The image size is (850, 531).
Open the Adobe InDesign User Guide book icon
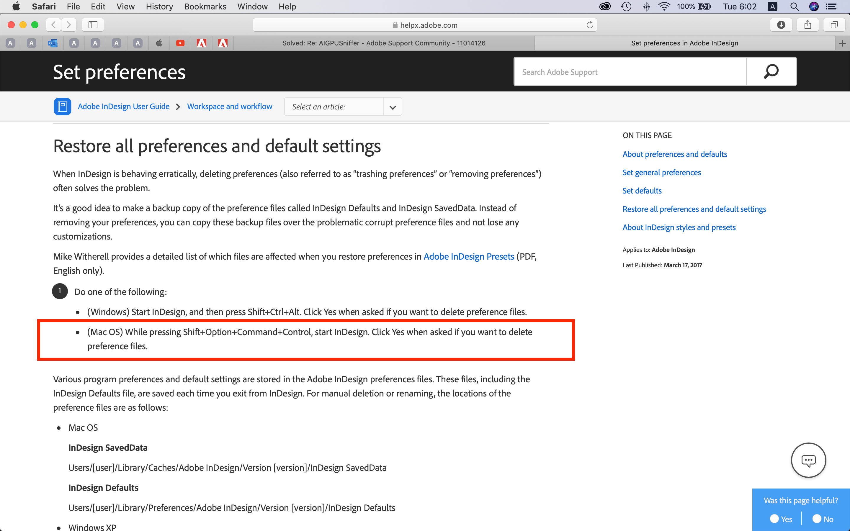click(62, 106)
